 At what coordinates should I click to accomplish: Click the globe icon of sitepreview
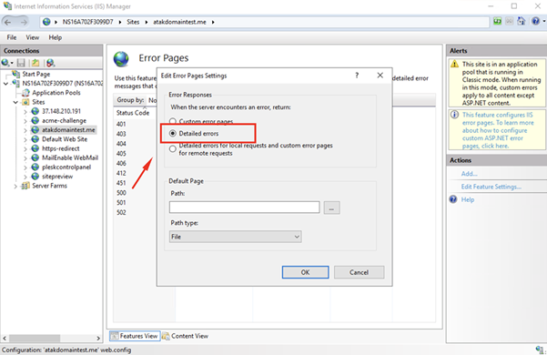pos(35,177)
